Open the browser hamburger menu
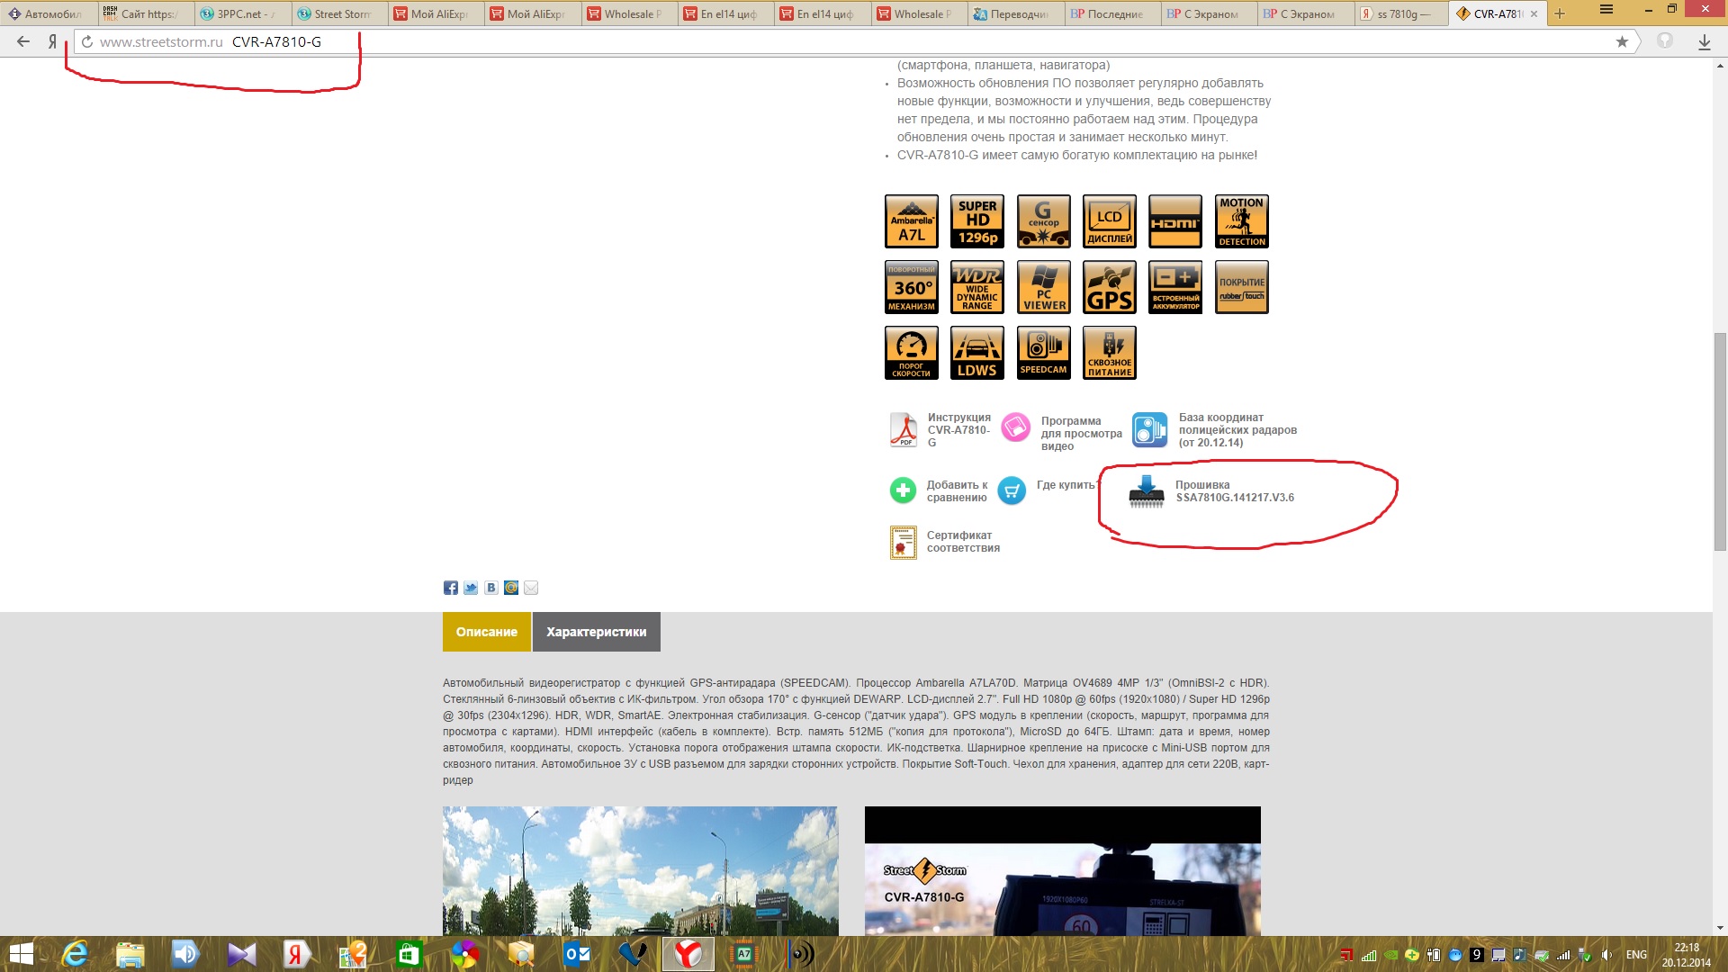 pos(1606,9)
